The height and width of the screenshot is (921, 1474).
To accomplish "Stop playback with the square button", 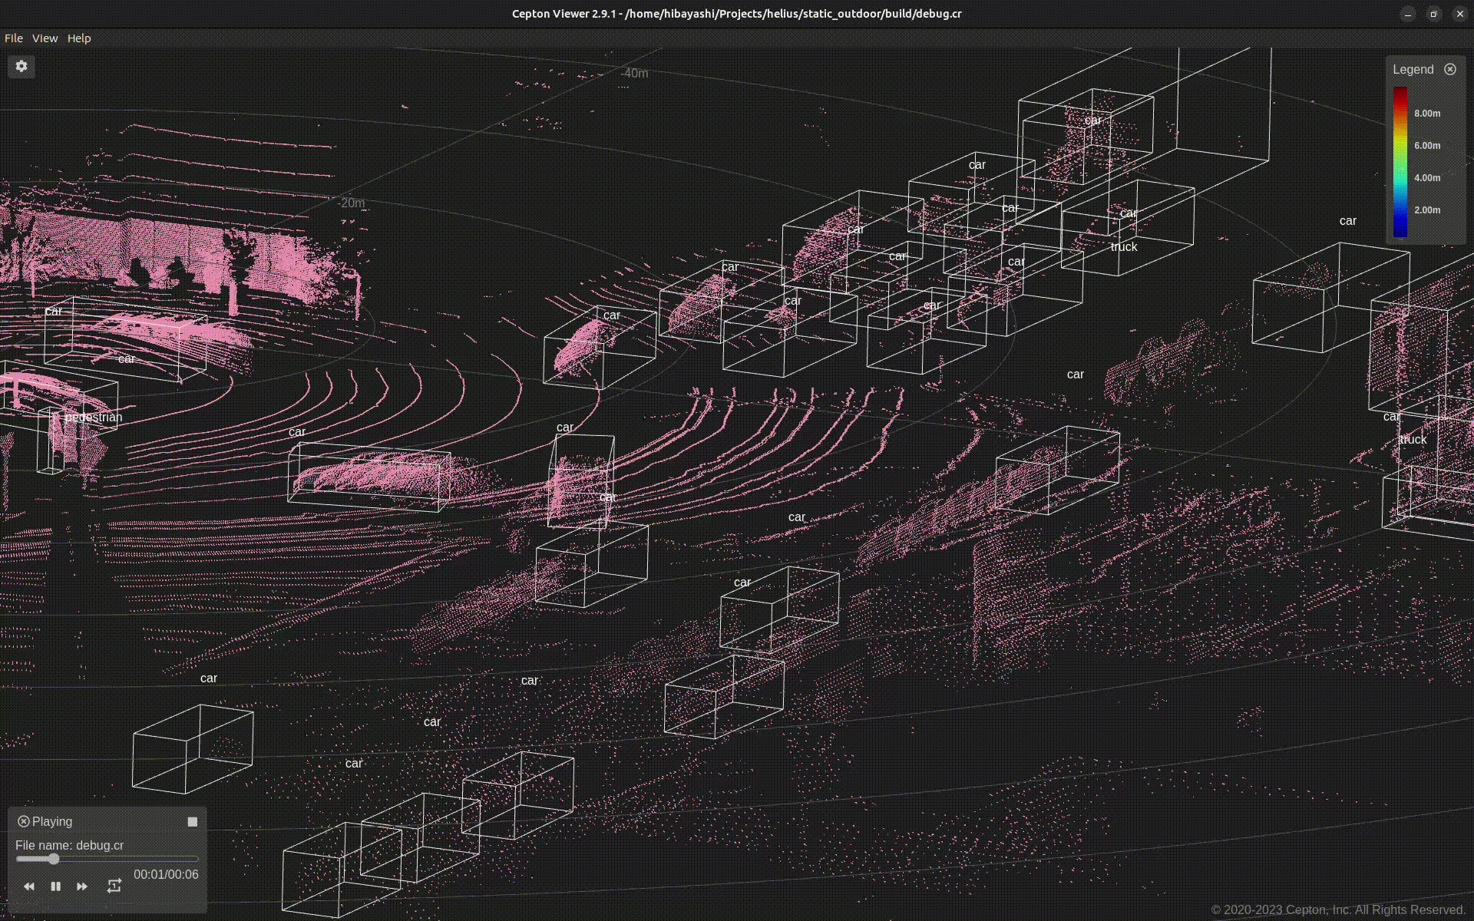I will 193,821.
